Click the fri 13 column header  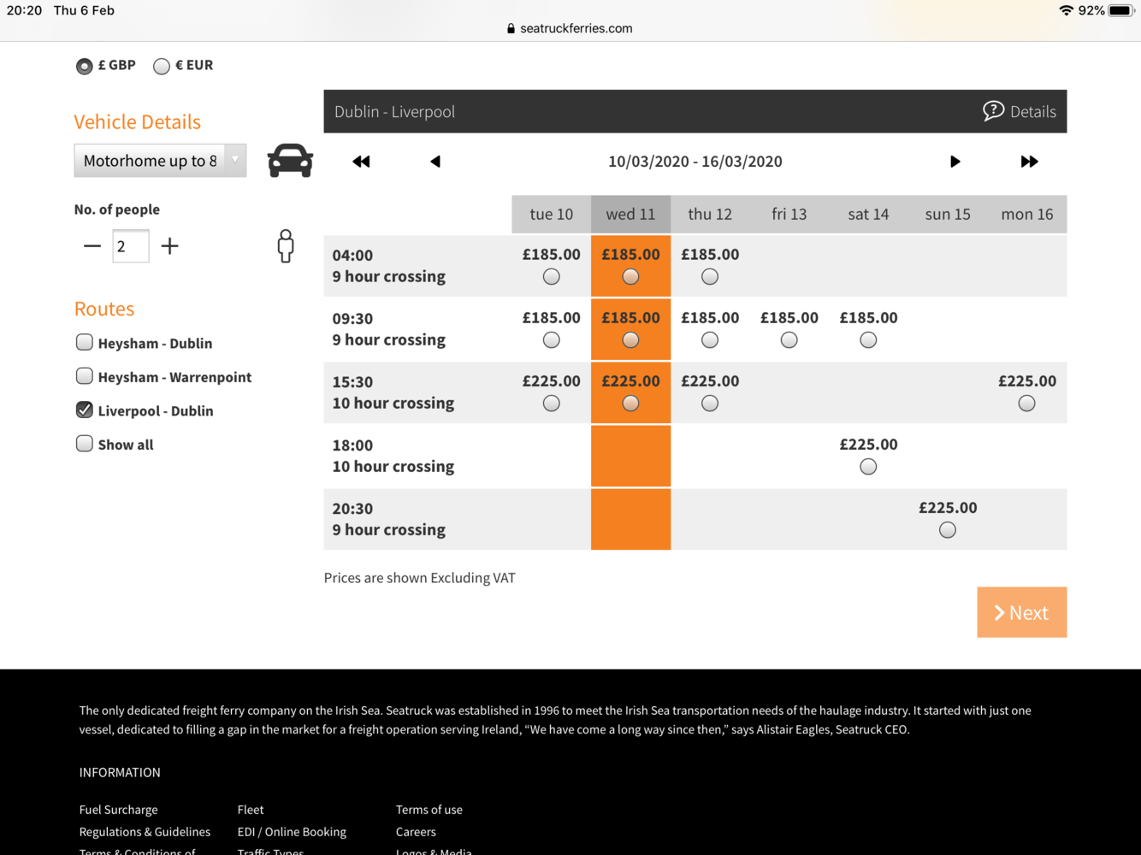pos(789,215)
